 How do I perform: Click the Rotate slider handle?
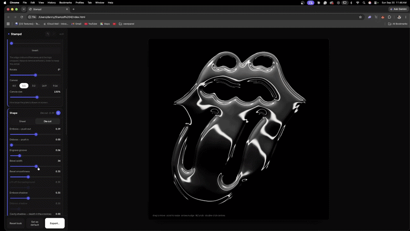click(35, 75)
